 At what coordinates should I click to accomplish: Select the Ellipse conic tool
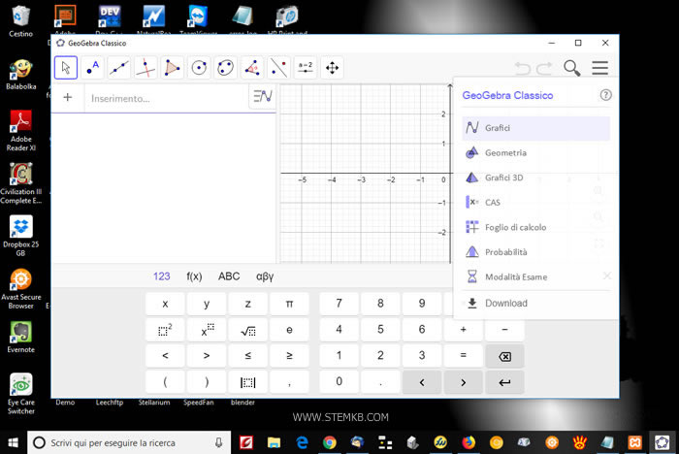click(x=225, y=68)
